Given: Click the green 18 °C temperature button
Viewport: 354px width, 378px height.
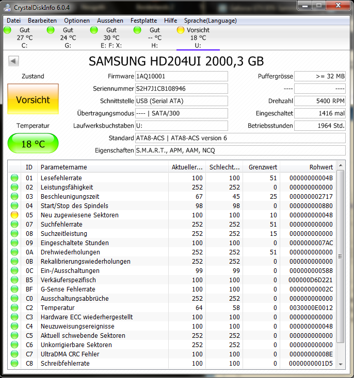Looking at the screenshot, I should (33, 144).
